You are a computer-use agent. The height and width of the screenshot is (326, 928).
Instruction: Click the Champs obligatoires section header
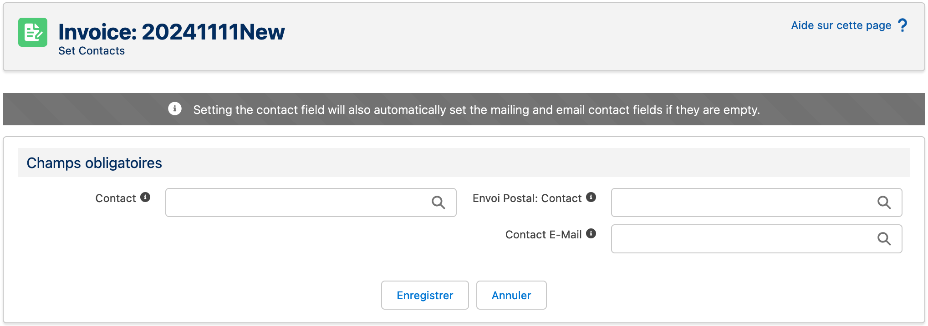[x=94, y=163]
